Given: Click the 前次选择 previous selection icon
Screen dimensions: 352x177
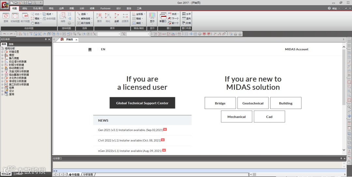Looking at the screenshot, I should coord(84,23).
